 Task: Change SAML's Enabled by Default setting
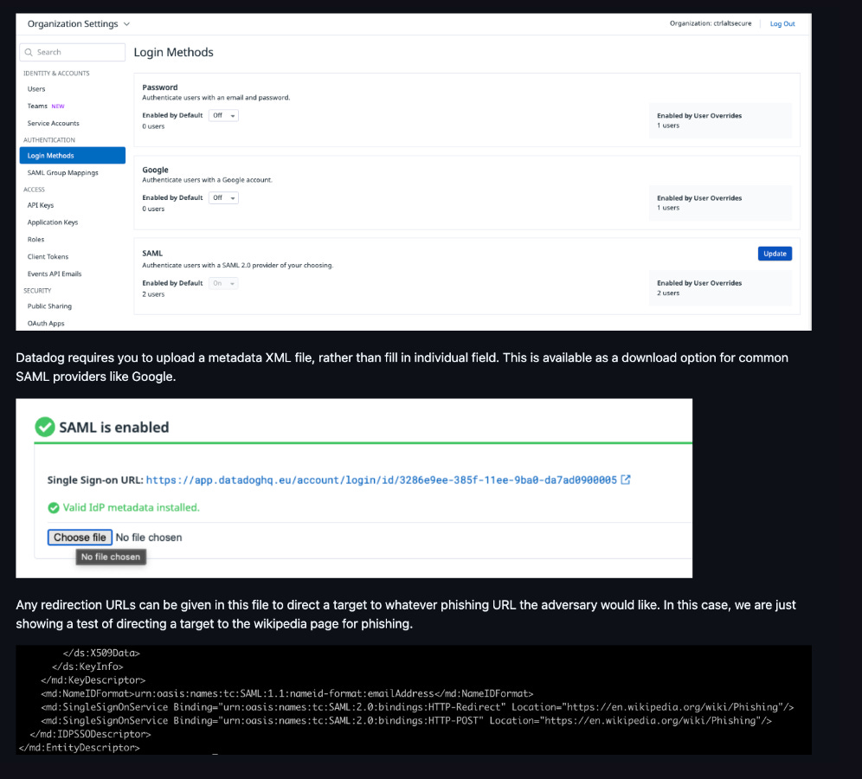(x=223, y=282)
